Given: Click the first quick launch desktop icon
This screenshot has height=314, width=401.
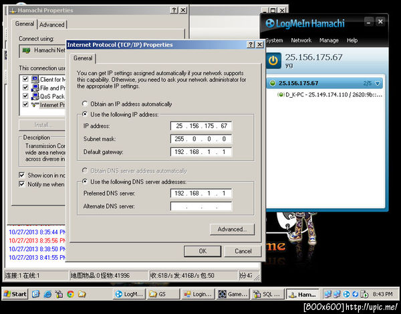Looking at the screenshot, I should pos(36,294).
